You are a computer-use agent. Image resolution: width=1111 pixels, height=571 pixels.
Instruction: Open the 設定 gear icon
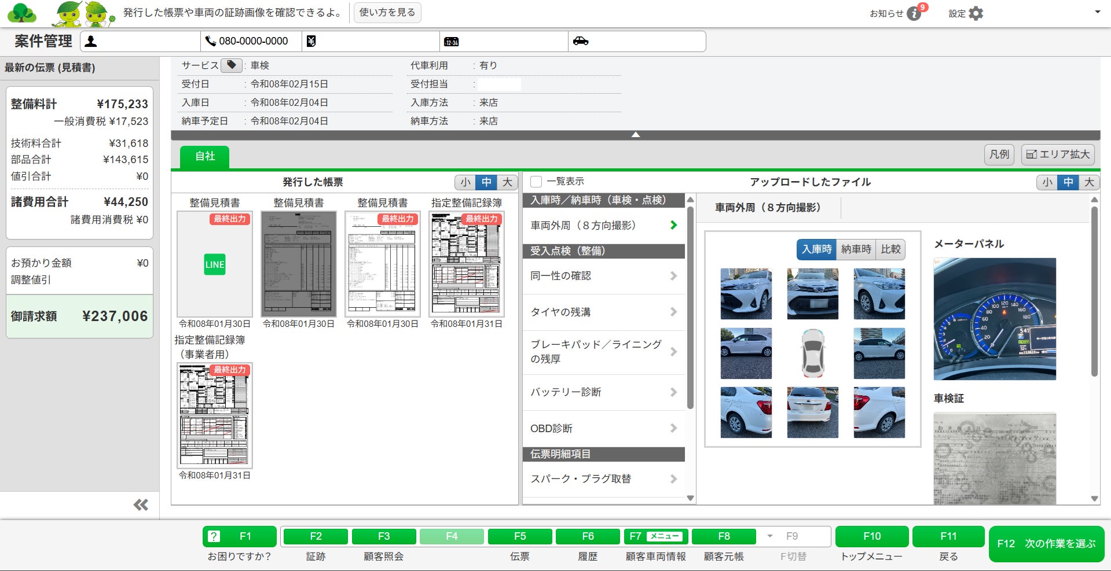[x=976, y=13]
